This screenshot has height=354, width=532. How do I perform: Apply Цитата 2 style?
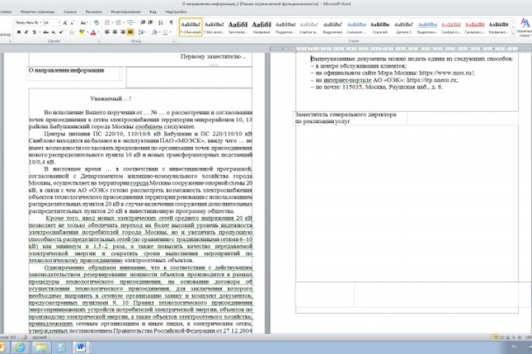point(403,27)
